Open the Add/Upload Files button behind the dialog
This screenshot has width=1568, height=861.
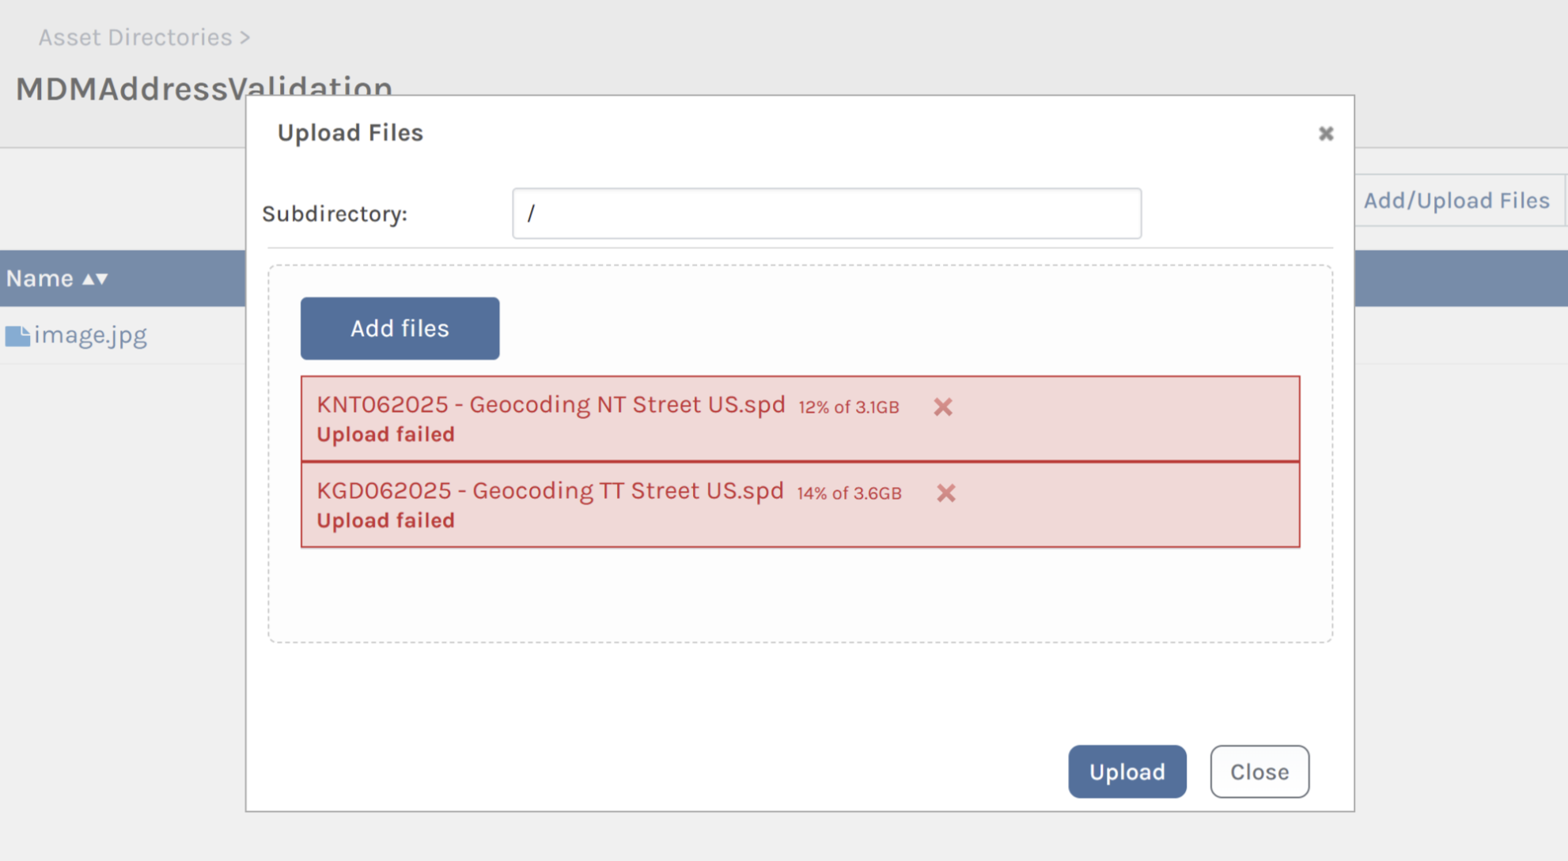pyautogui.click(x=1456, y=201)
